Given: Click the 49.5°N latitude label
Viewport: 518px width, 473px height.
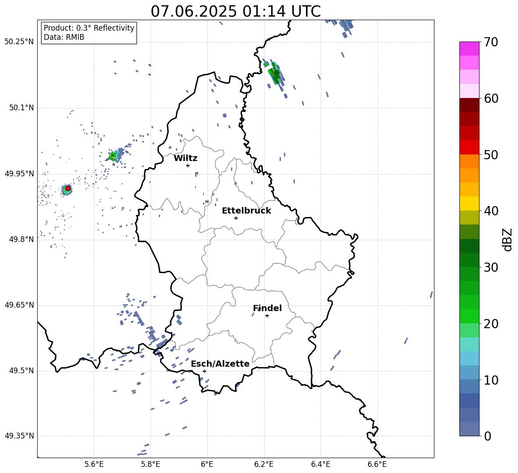Looking at the screenshot, I should pyautogui.click(x=21, y=371).
